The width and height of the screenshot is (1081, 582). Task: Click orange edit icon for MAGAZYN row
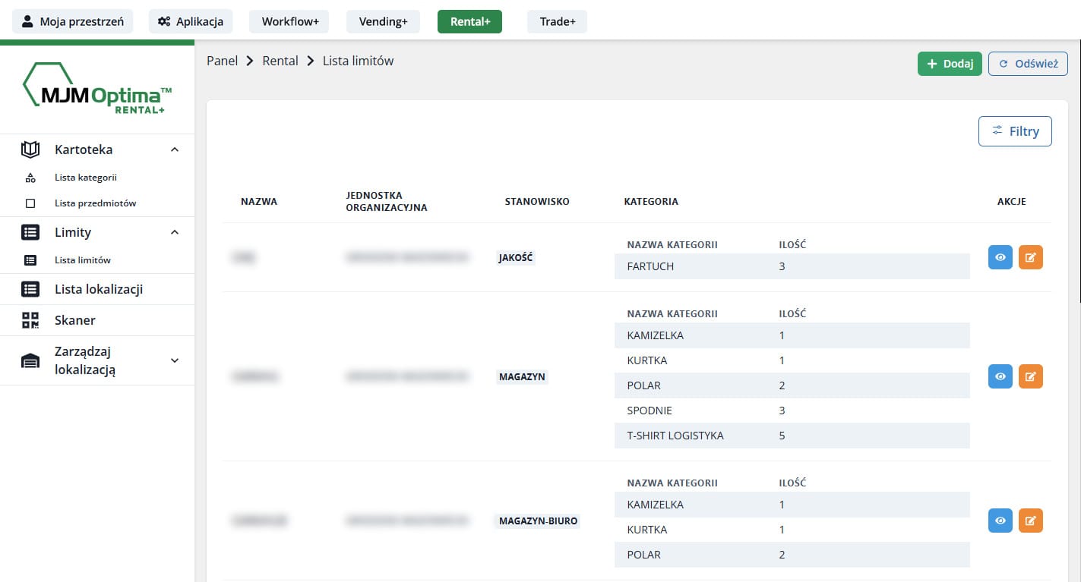(x=1030, y=376)
